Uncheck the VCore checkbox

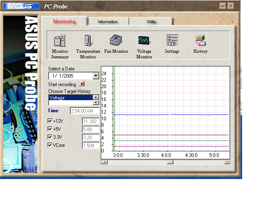50,145
